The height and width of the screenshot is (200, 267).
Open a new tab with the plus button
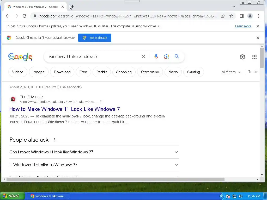(72, 7)
